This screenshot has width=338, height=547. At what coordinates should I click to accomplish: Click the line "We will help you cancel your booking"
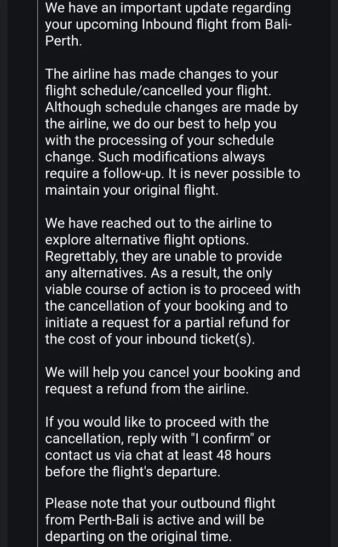coord(173,372)
